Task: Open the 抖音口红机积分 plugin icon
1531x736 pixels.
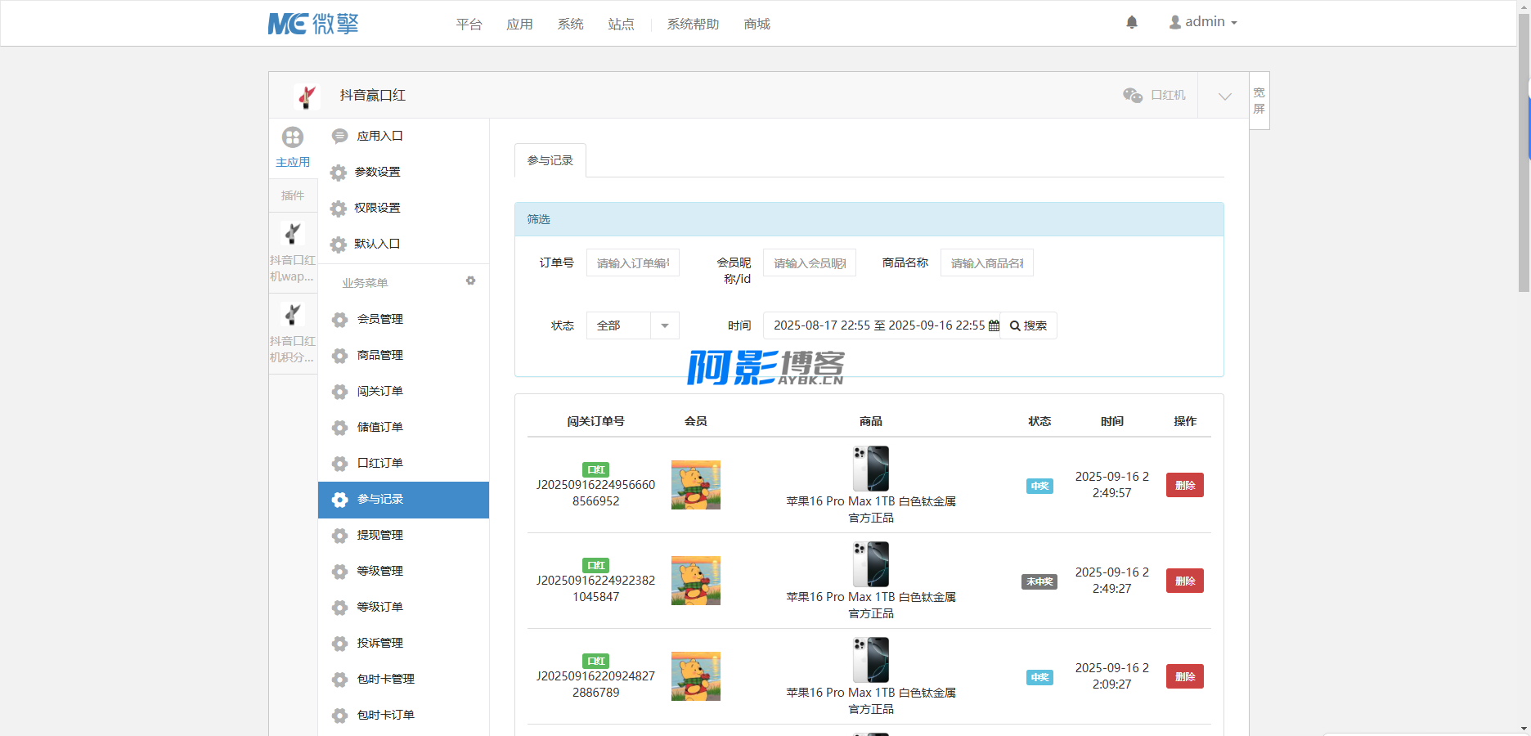Action: click(x=293, y=315)
